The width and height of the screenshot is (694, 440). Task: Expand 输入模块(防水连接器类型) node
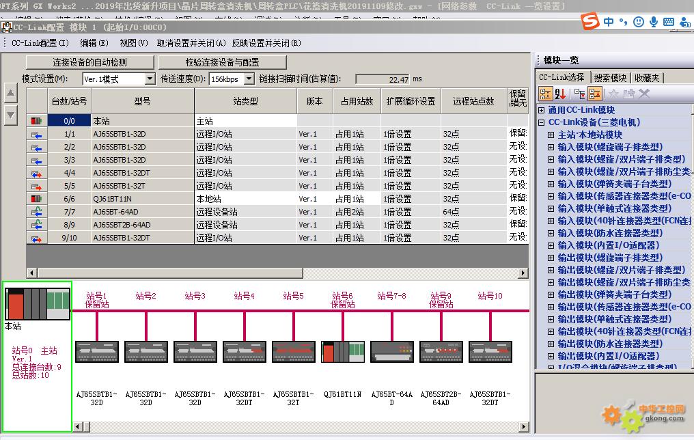point(551,233)
